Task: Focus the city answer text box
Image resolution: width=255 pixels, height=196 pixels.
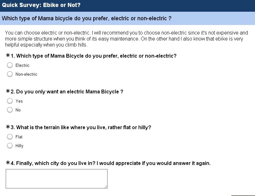Action: pos(56,179)
